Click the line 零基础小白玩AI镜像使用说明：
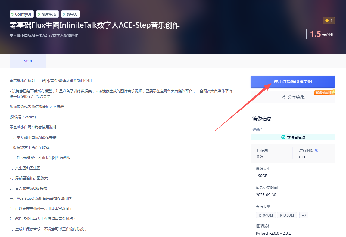Image resolution: width=346 pixels, height=237 pixels. 34,127
